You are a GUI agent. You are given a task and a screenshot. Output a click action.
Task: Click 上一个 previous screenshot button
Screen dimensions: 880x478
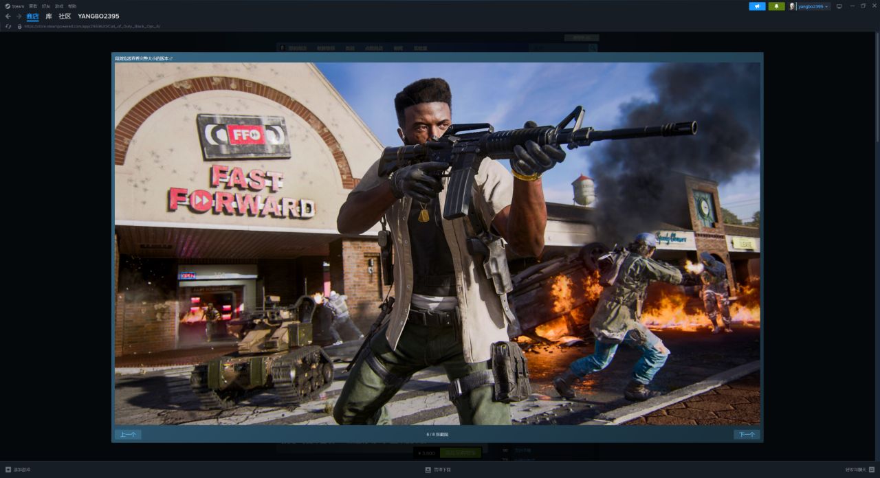(128, 434)
